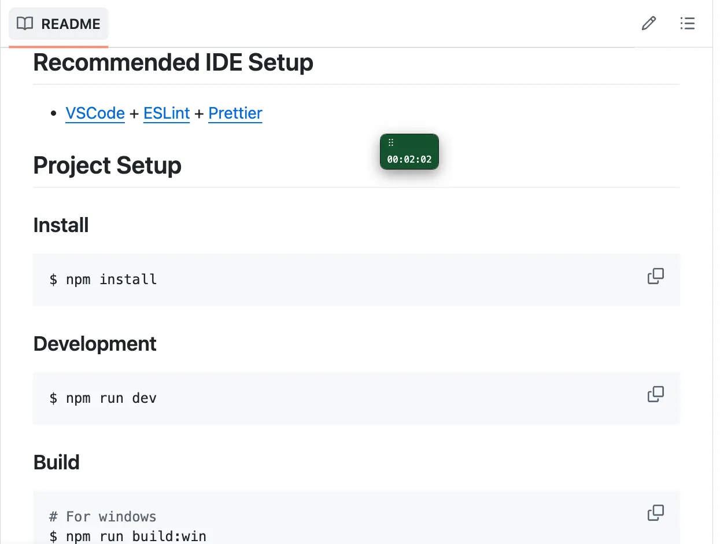
Task: Click the Install subheading
Action: (61, 225)
